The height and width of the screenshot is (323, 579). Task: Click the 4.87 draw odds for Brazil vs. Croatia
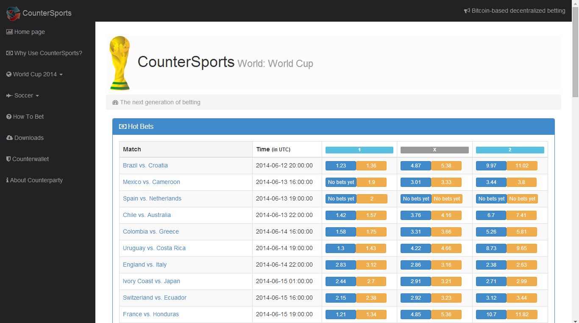pyautogui.click(x=416, y=166)
